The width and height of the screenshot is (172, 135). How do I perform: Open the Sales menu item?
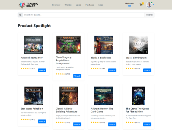[101, 5]
